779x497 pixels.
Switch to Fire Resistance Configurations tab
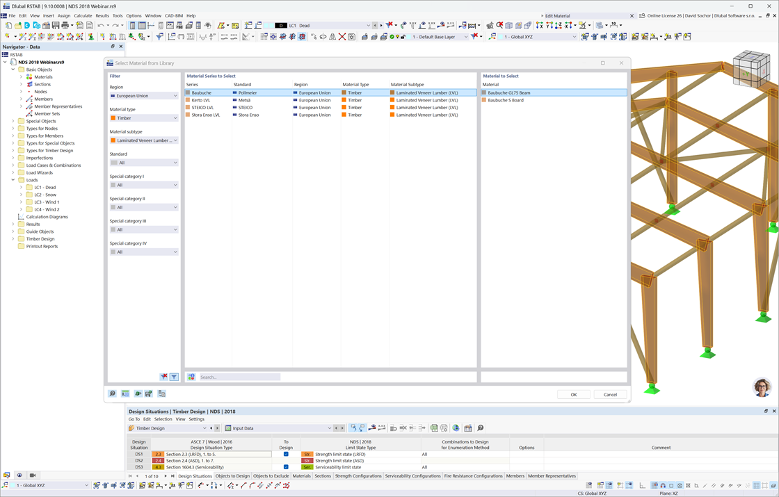pos(474,475)
